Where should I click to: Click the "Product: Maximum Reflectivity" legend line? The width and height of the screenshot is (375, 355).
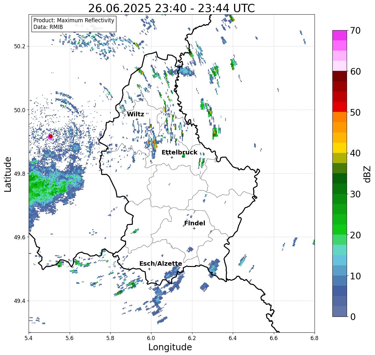point(74,20)
